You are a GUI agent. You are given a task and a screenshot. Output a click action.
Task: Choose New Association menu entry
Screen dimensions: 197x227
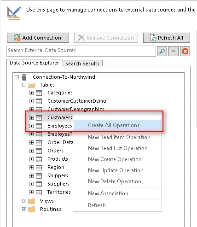click(x=117, y=193)
